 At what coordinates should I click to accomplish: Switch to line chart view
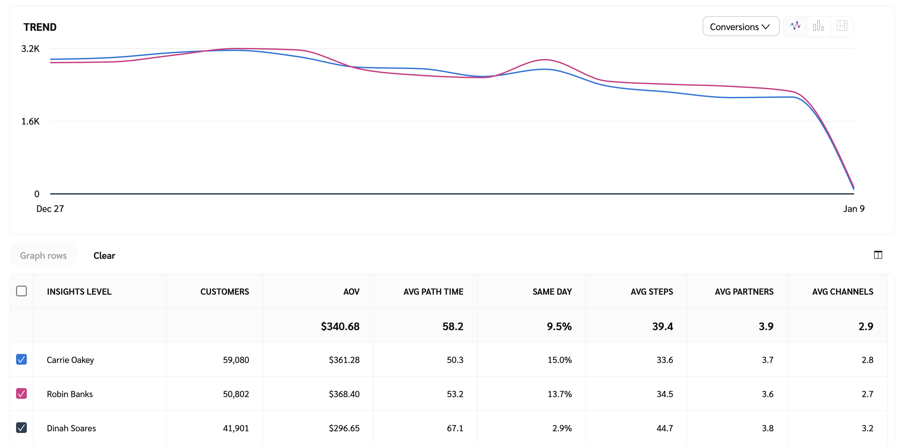pos(795,26)
